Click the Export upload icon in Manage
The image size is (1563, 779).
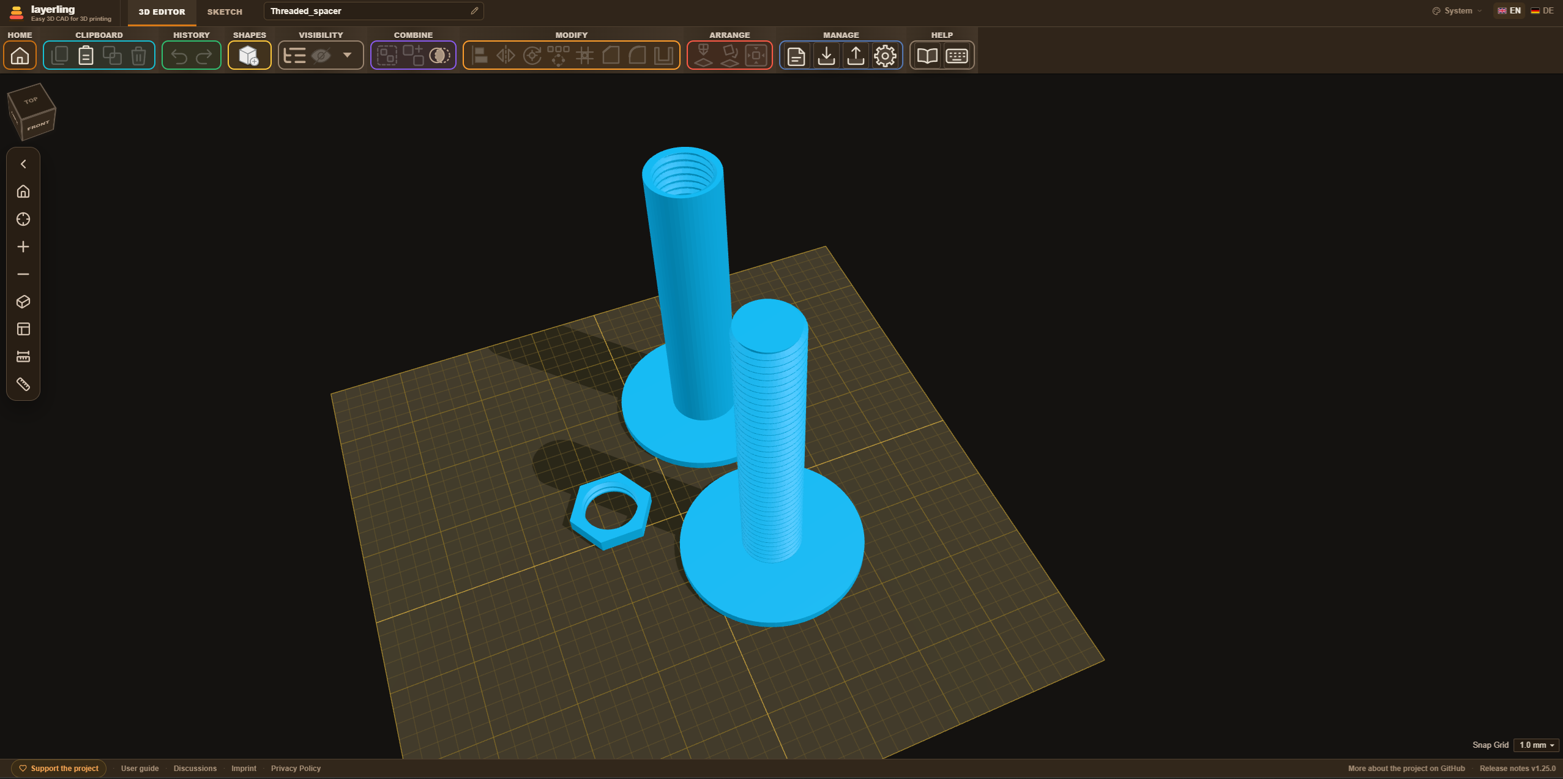click(856, 56)
